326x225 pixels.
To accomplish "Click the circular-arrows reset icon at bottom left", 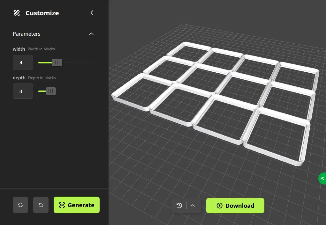I will point(20,205).
